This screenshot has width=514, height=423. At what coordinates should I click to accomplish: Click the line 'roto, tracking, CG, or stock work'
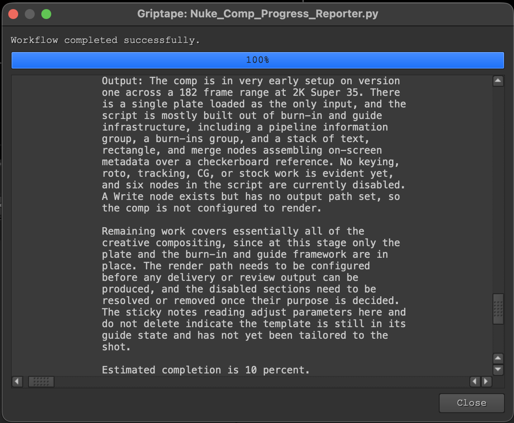(248, 173)
